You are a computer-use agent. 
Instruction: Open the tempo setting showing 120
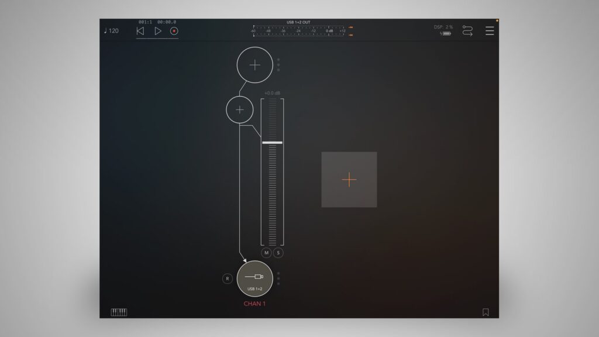(111, 31)
